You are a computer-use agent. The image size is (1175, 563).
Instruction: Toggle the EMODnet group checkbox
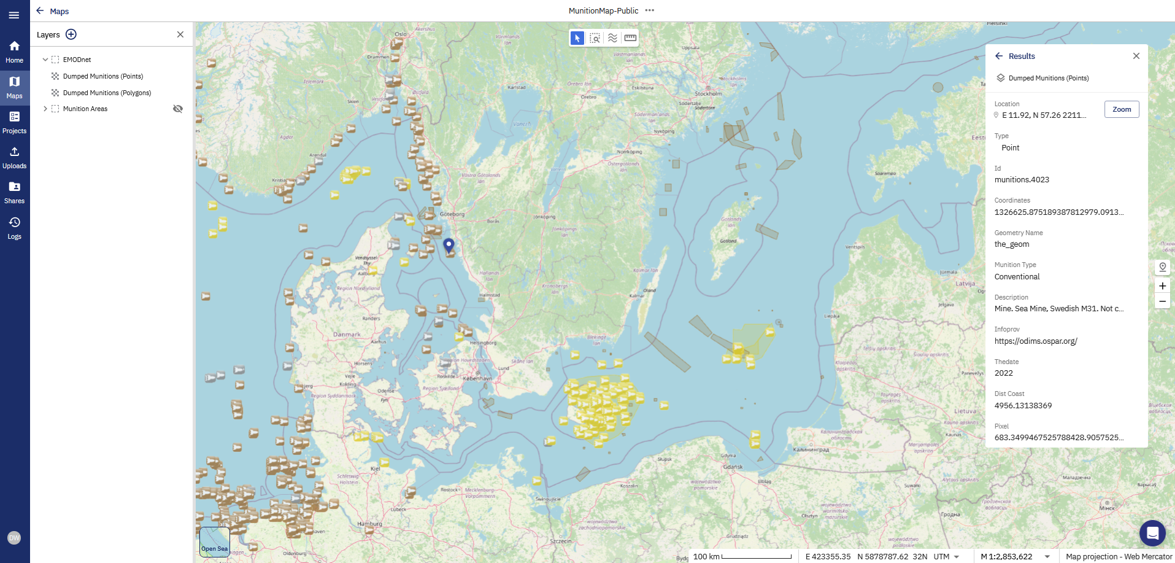[55, 60]
